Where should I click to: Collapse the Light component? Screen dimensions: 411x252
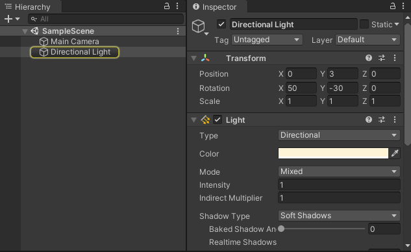tap(194, 120)
